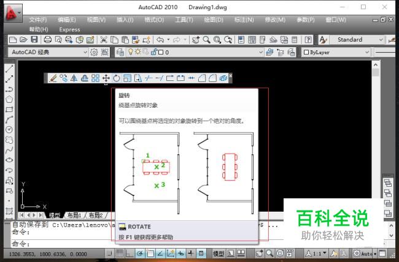Select the Mirror tool
Viewport: 399px width, 262px height.
tap(74, 78)
